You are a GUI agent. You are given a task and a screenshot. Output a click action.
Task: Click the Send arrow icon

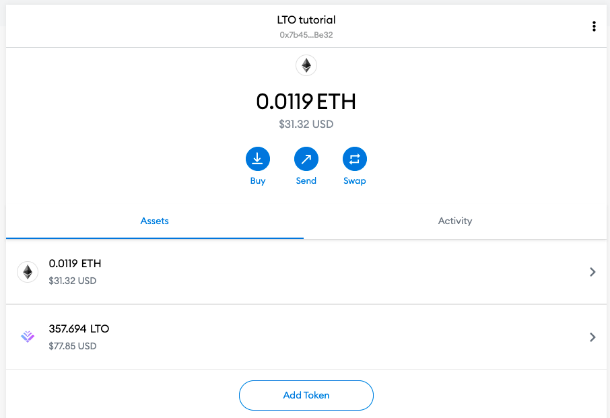306,159
